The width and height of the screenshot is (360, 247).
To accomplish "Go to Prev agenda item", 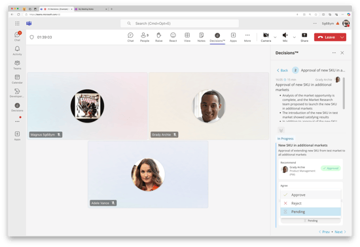I will (x=324, y=232).
